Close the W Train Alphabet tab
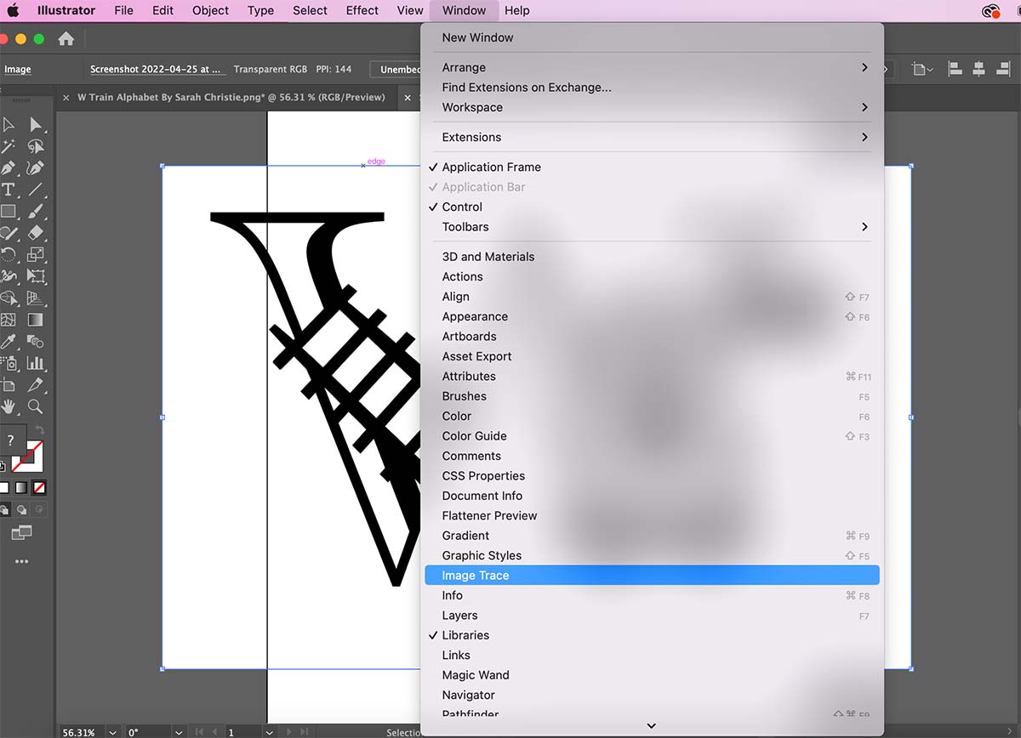 pyautogui.click(x=66, y=98)
